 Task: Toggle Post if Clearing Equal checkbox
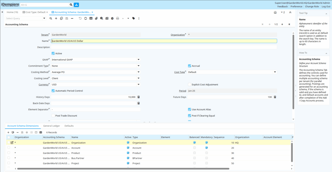click(189, 116)
